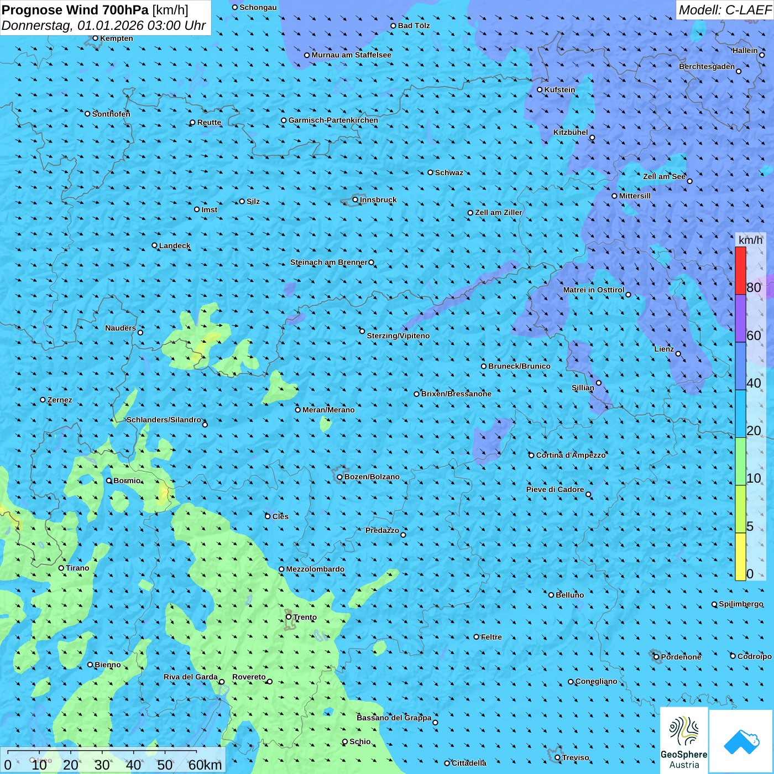
Task: Click the Trento label
Action: [x=305, y=617]
